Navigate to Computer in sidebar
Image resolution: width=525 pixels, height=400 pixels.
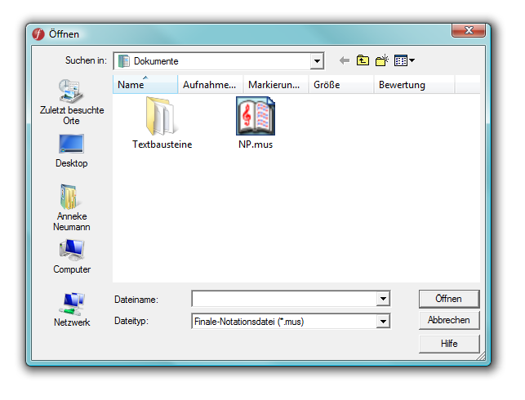(72, 257)
